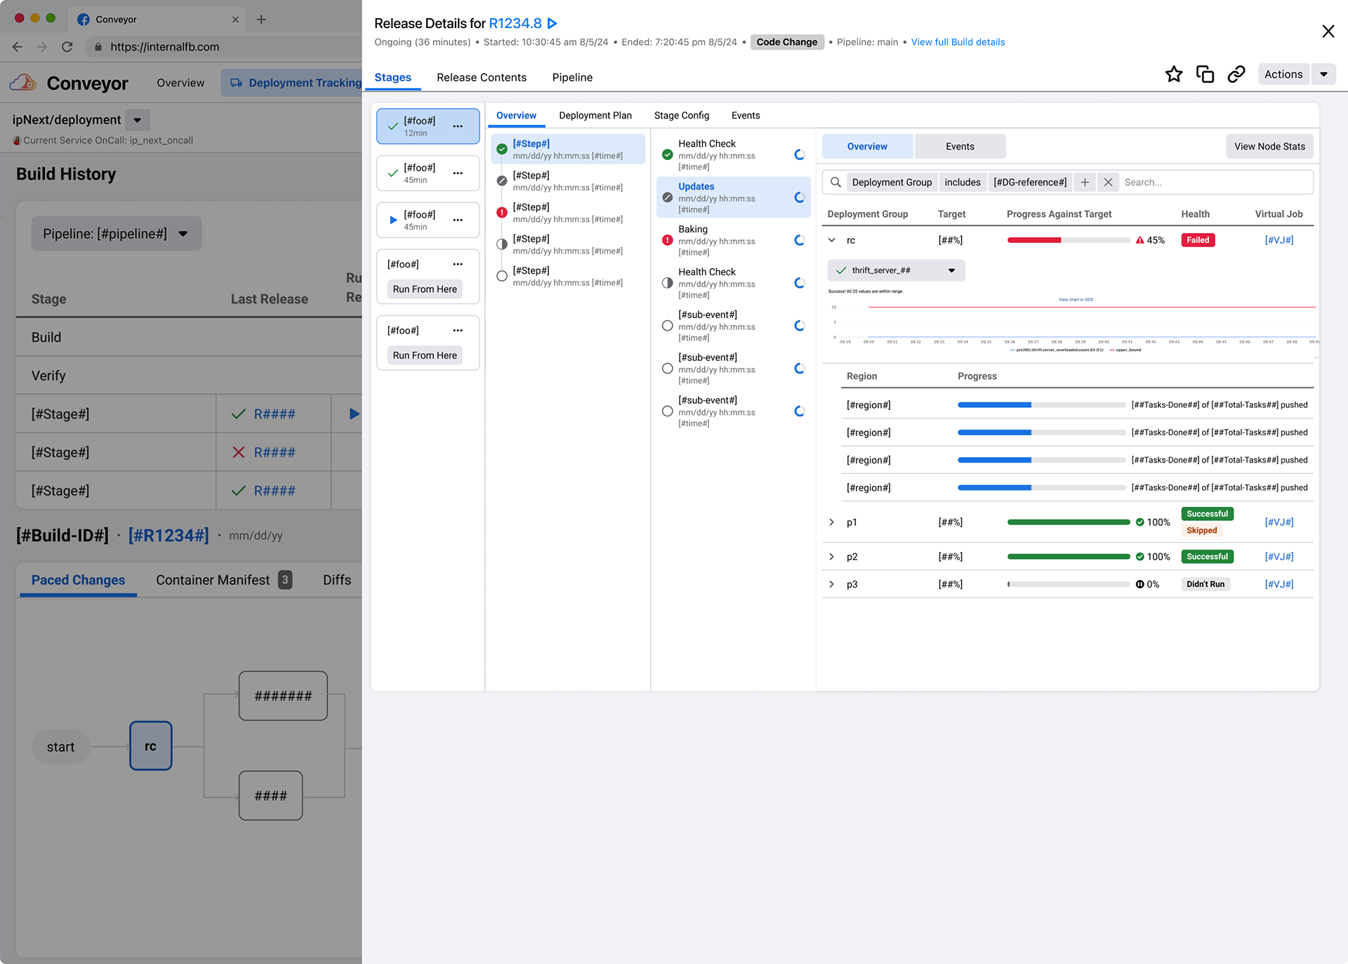Click first Run From Here button

pos(425,289)
